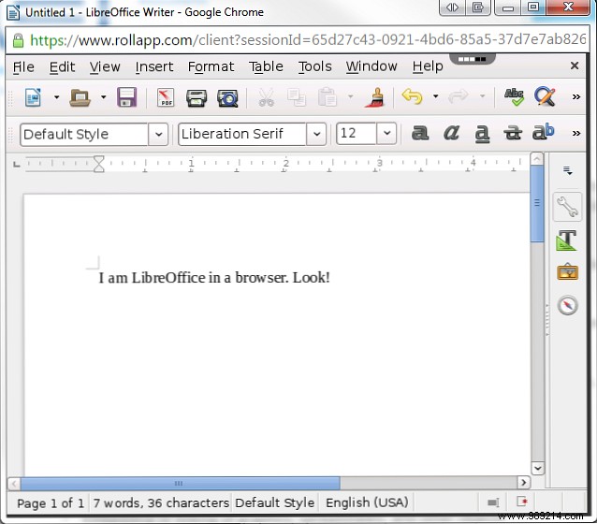Open the File menu
This screenshot has height=524, width=597.
click(23, 67)
